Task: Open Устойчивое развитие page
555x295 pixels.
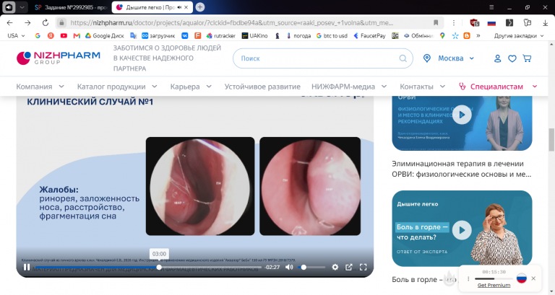Action: click(x=262, y=87)
